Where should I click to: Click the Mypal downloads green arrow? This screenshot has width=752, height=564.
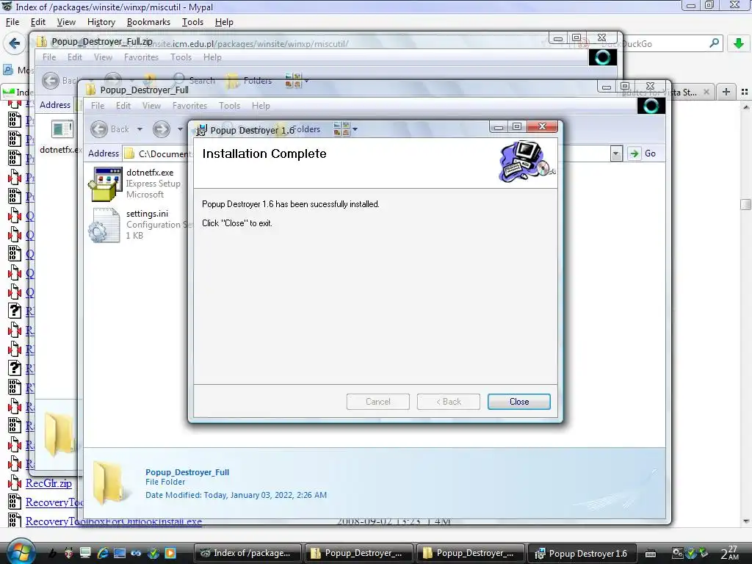pyautogui.click(x=739, y=43)
